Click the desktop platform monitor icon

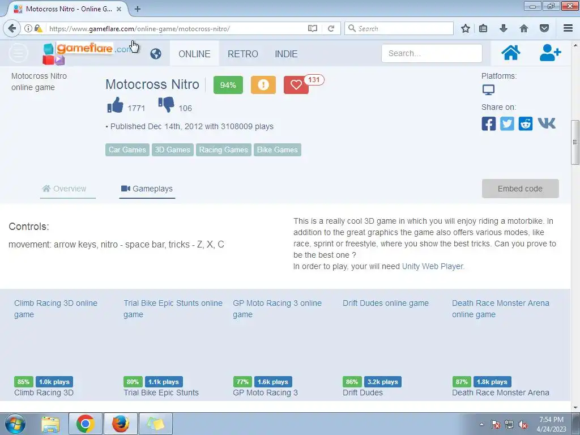[x=488, y=90]
